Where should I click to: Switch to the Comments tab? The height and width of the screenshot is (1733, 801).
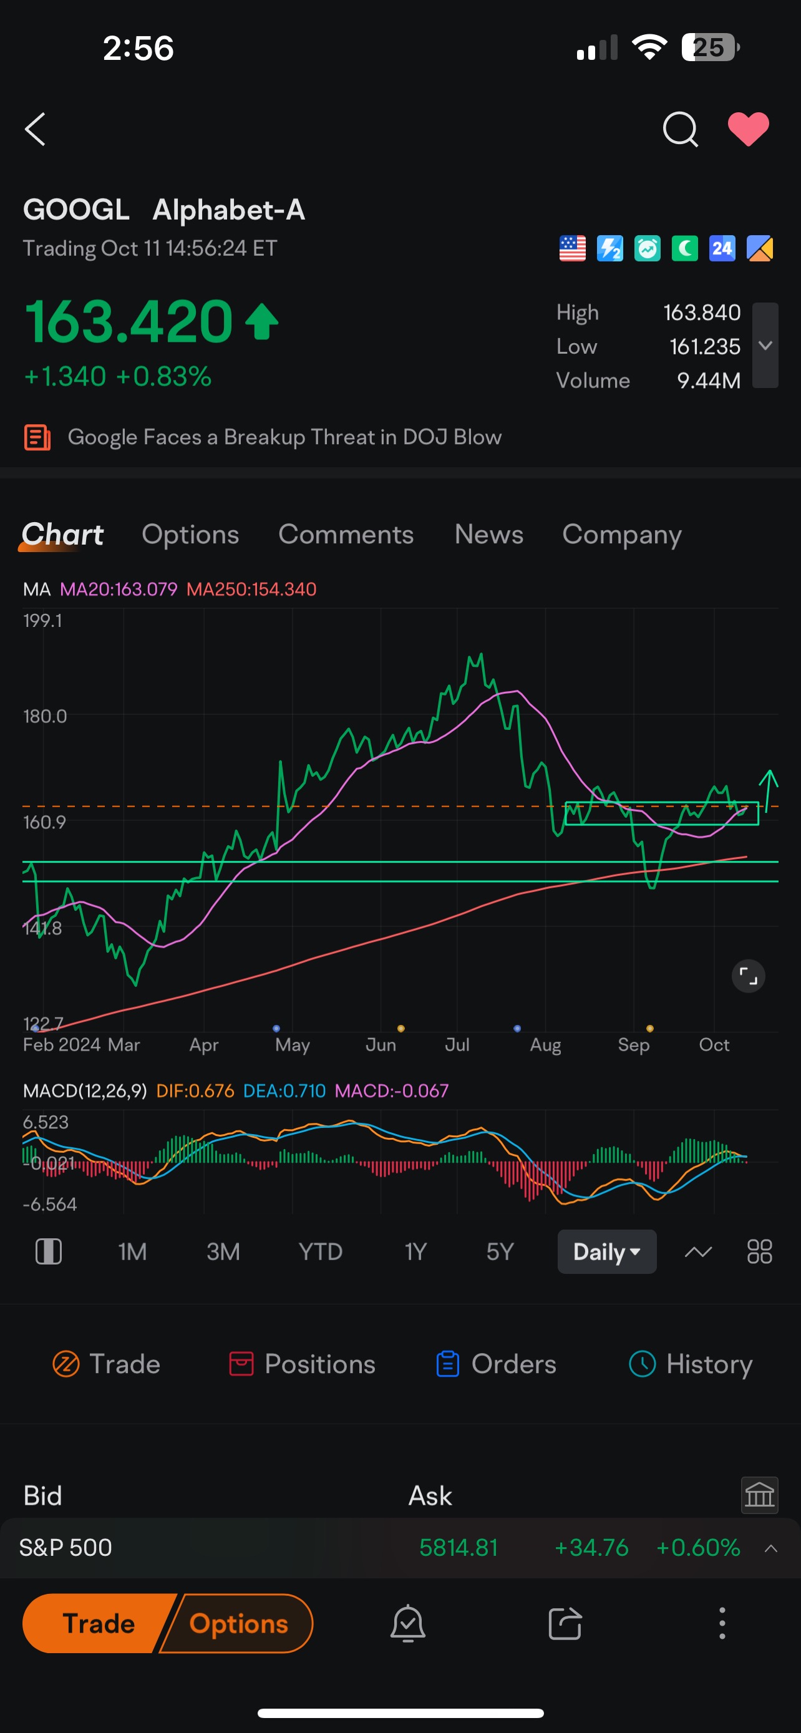346,535
